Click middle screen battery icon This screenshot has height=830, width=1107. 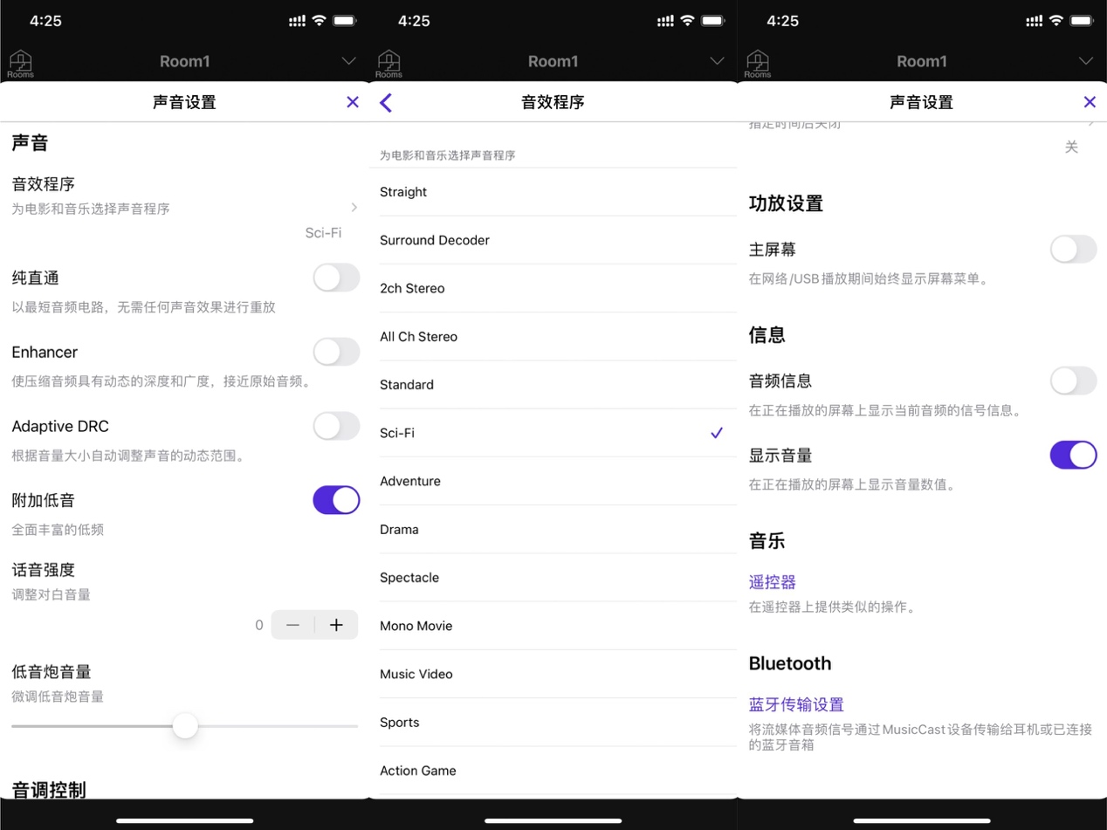pos(713,20)
